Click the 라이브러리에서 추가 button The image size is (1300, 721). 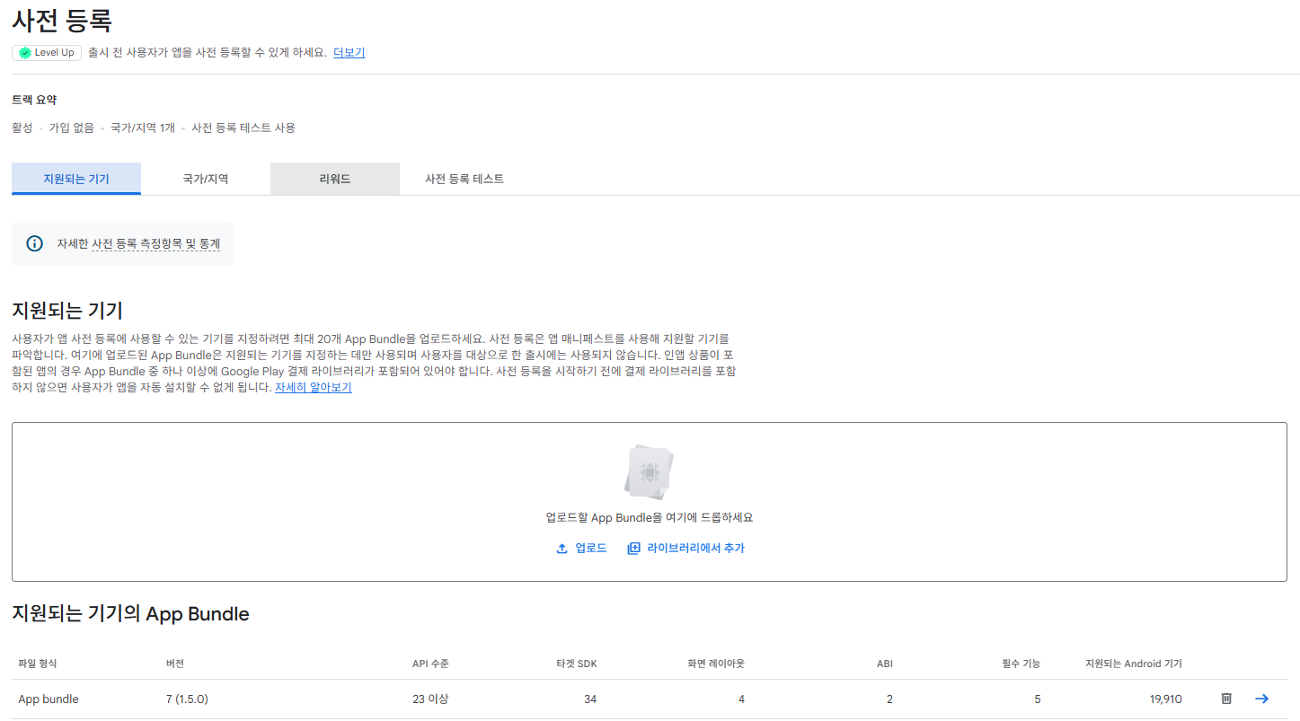pyautogui.click(x=687, y=547)
